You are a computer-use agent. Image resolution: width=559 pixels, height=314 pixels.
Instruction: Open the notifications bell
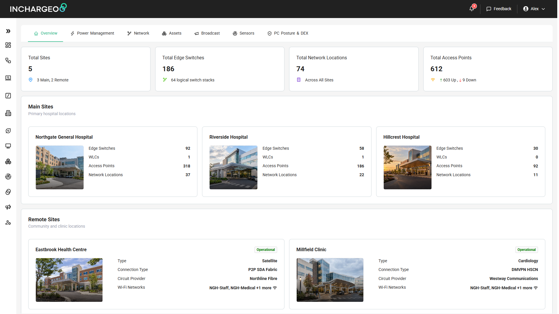pyautogui.click(x=472, y=9)
